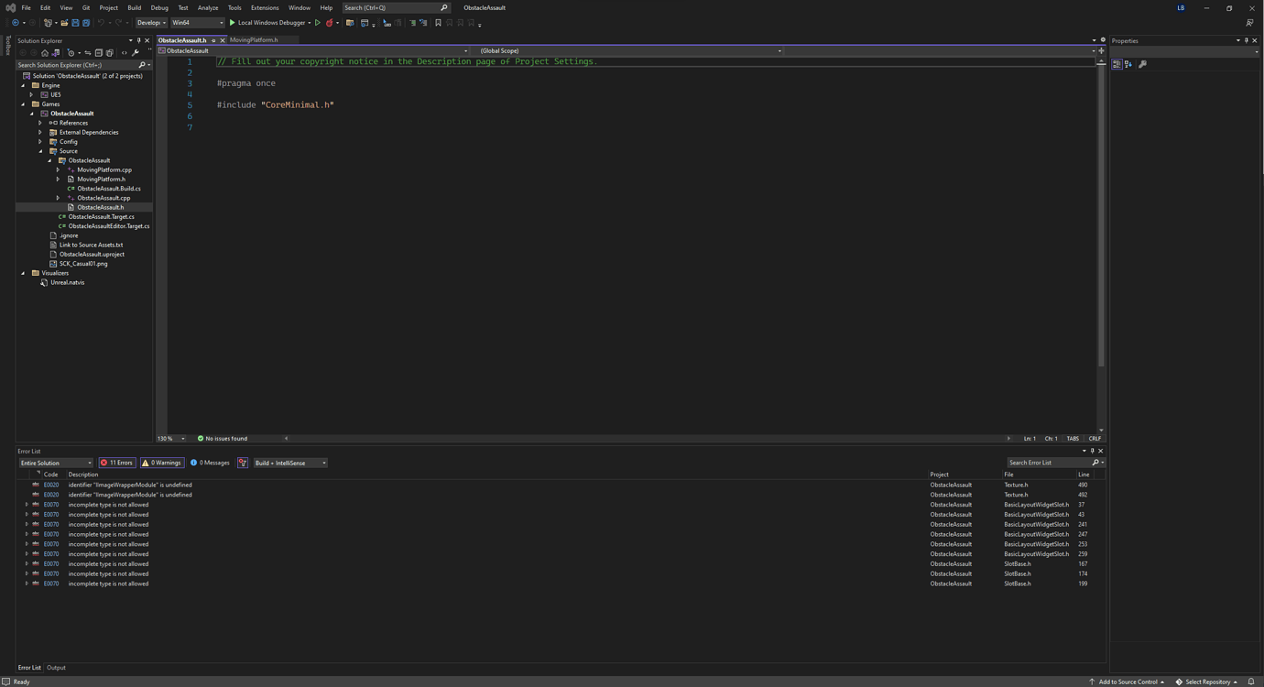1264x687 pixels.
Task: Sort Properties alphabetically
Action: (x=1128, y=64)
